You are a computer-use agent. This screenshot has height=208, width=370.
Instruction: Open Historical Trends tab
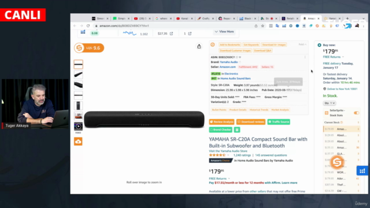259,110
